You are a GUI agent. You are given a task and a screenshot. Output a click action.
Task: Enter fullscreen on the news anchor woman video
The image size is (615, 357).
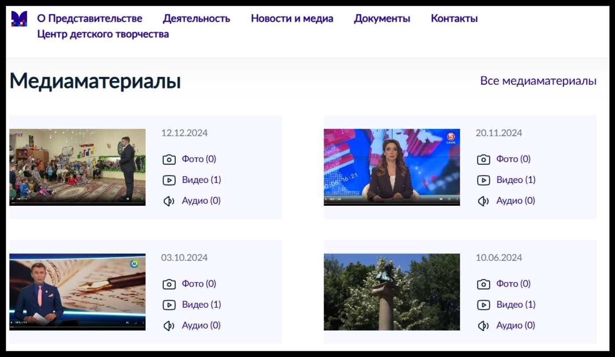coord(449,199)
